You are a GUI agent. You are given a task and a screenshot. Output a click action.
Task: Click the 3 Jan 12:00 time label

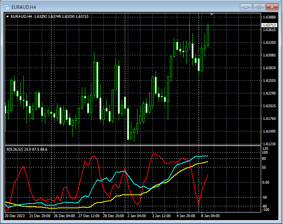161,216
